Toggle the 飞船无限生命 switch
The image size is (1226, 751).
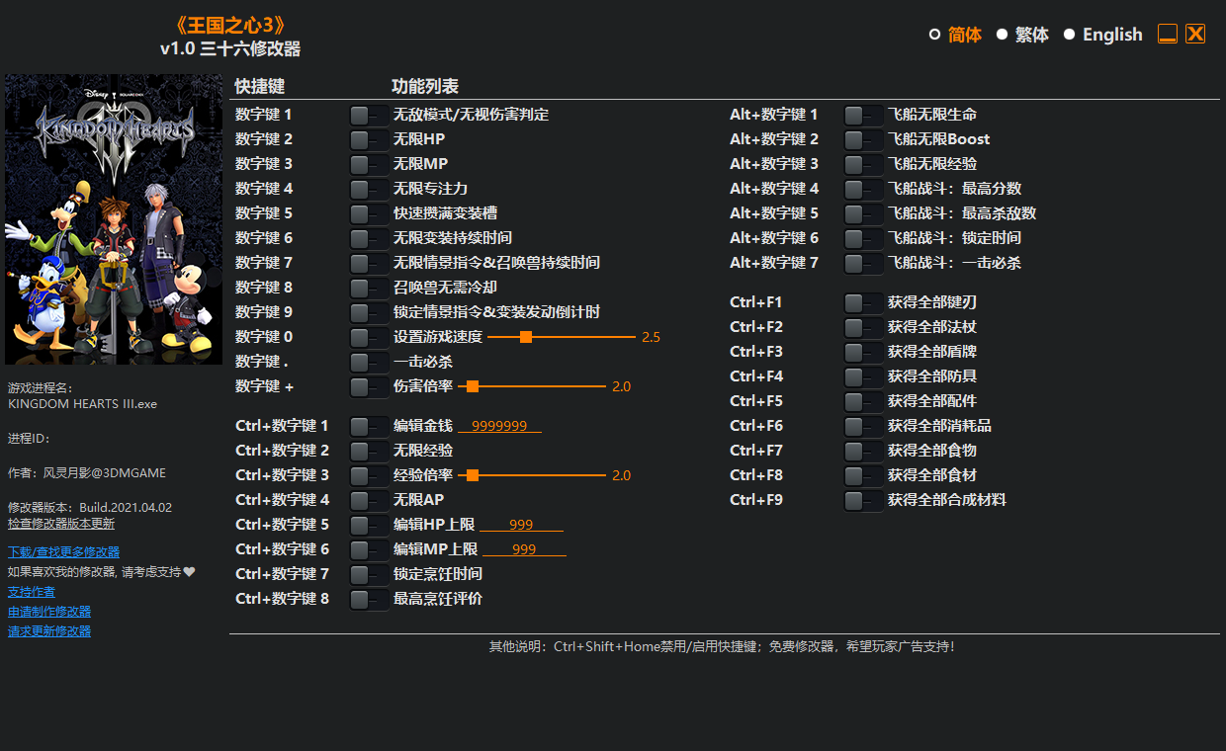tap(863, 115)
